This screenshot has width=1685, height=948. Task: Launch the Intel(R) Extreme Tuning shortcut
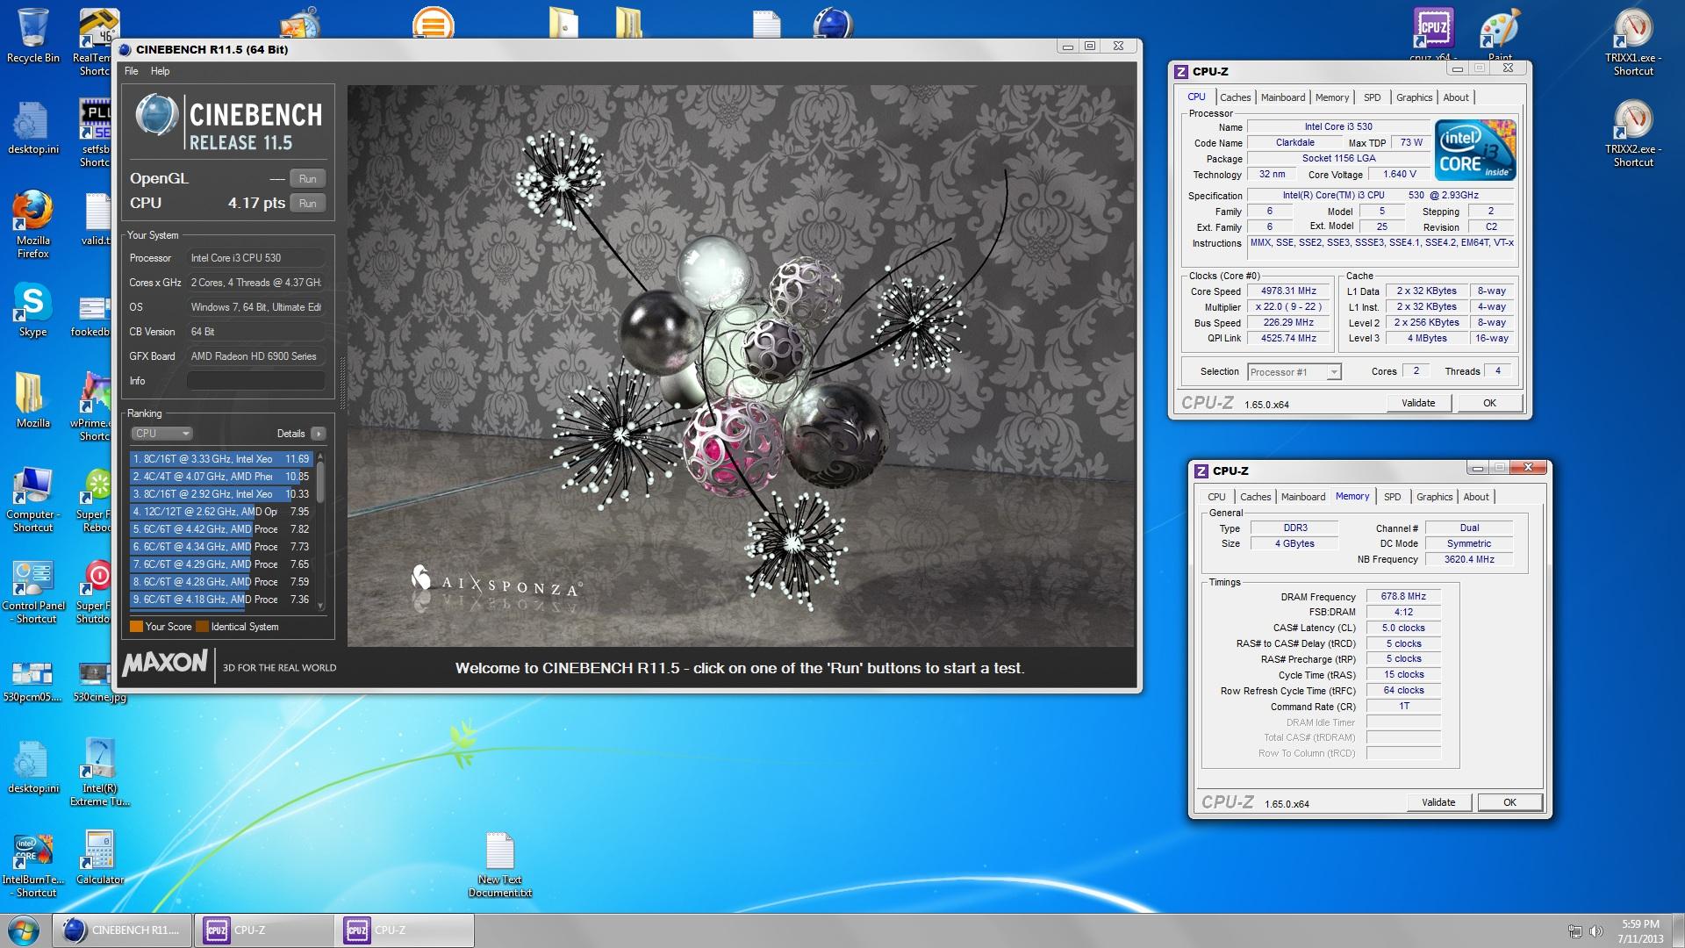(x=98, y=772)
